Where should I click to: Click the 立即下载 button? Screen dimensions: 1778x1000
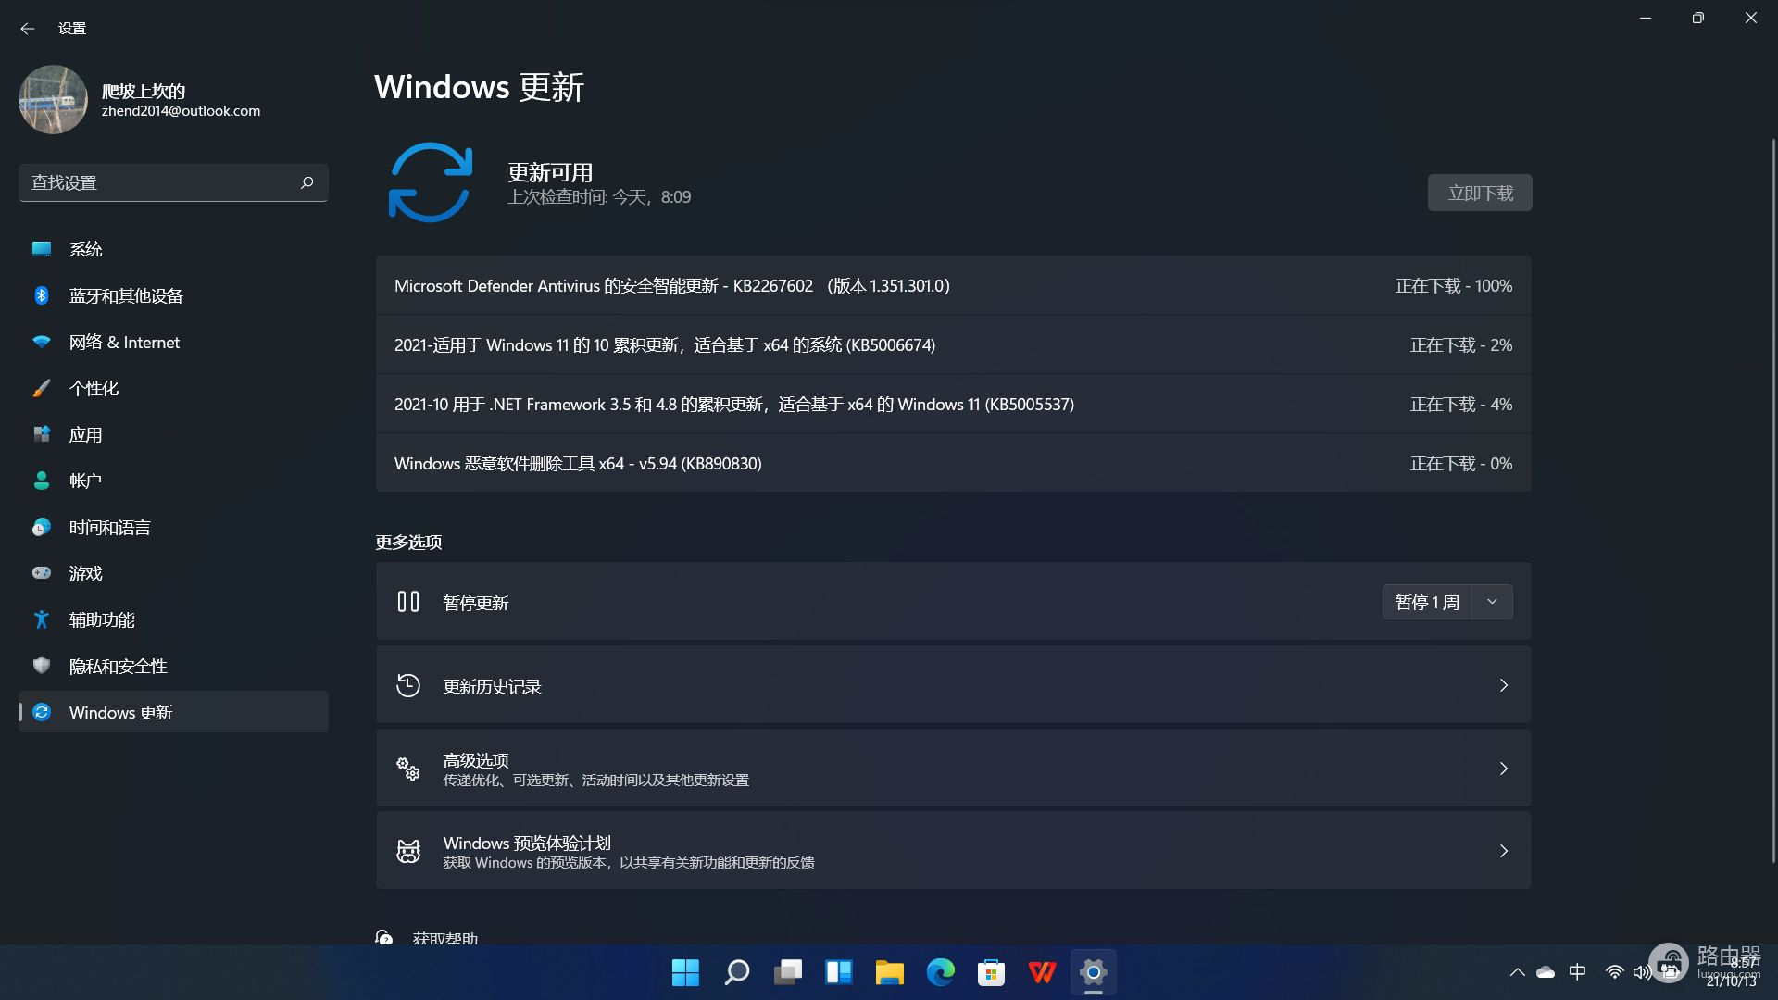[1480, 193]
